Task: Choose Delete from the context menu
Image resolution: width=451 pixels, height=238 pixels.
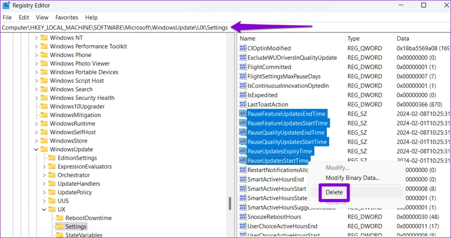Action: [334, 192]
